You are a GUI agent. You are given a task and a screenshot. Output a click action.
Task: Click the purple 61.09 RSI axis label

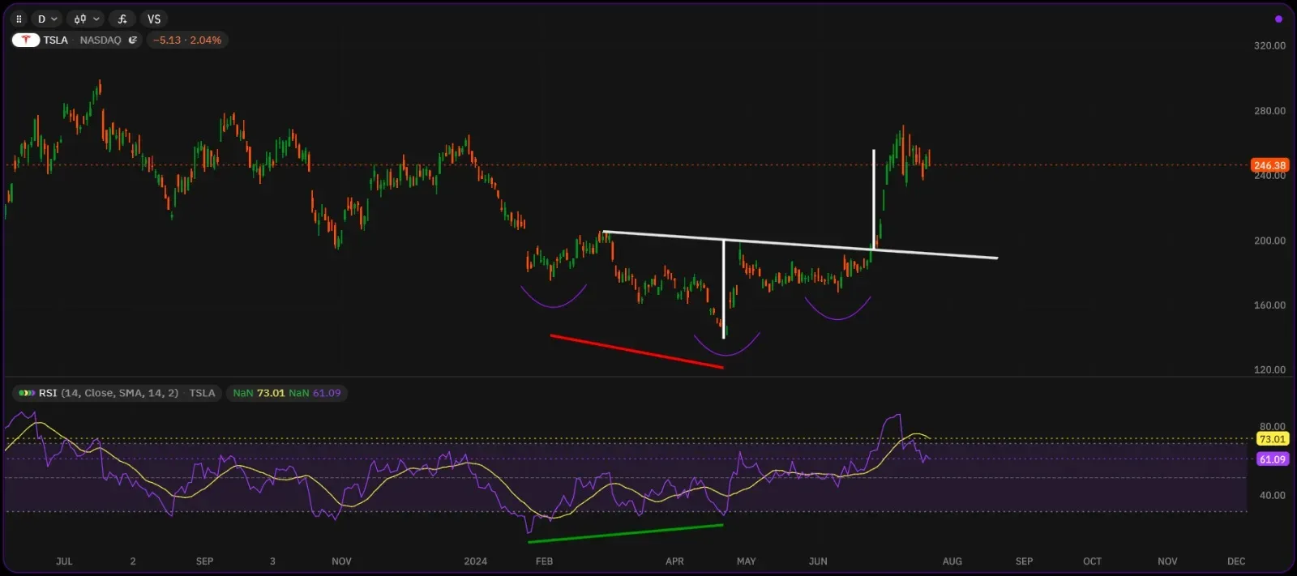tap(1272, 459)
